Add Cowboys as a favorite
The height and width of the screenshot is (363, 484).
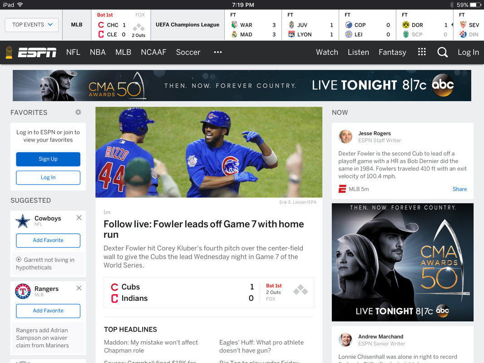[x=48, y=240]
